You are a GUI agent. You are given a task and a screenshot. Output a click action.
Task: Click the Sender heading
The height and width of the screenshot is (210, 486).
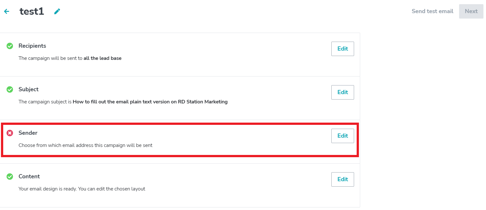(28, 133)
